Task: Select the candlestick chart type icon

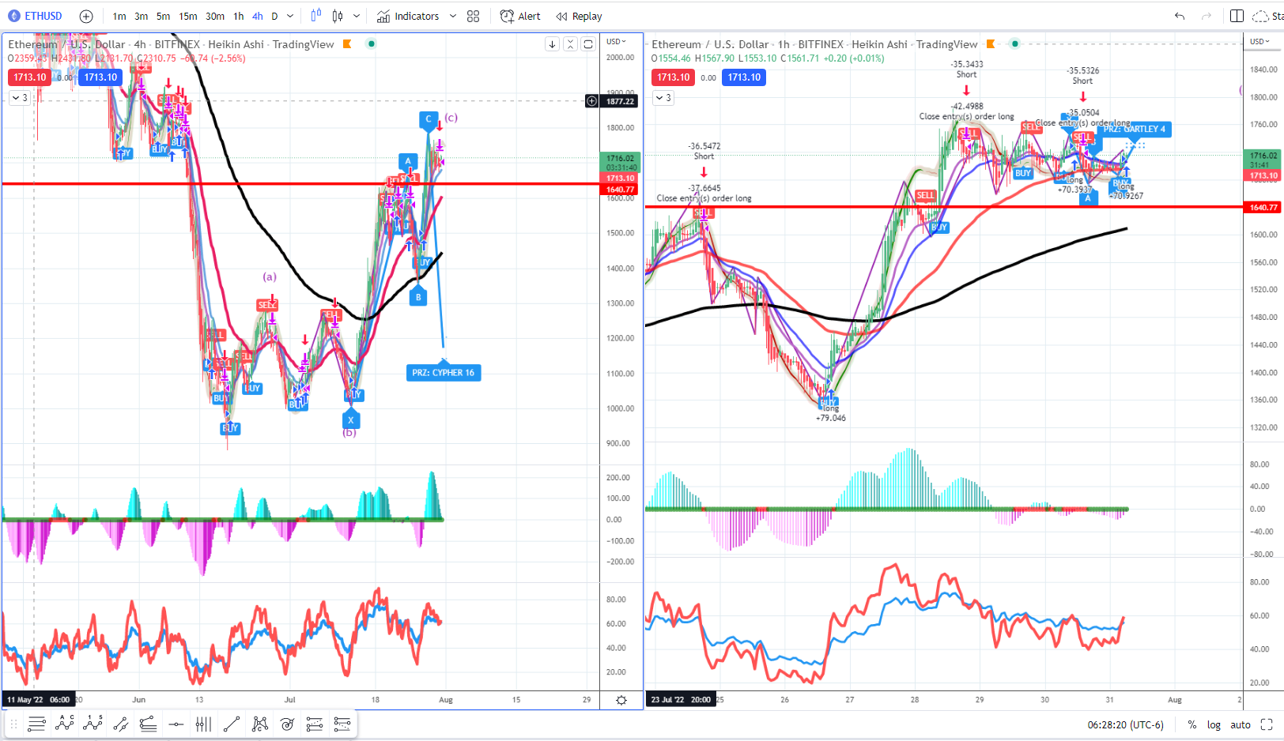Action: pos(338,16)
